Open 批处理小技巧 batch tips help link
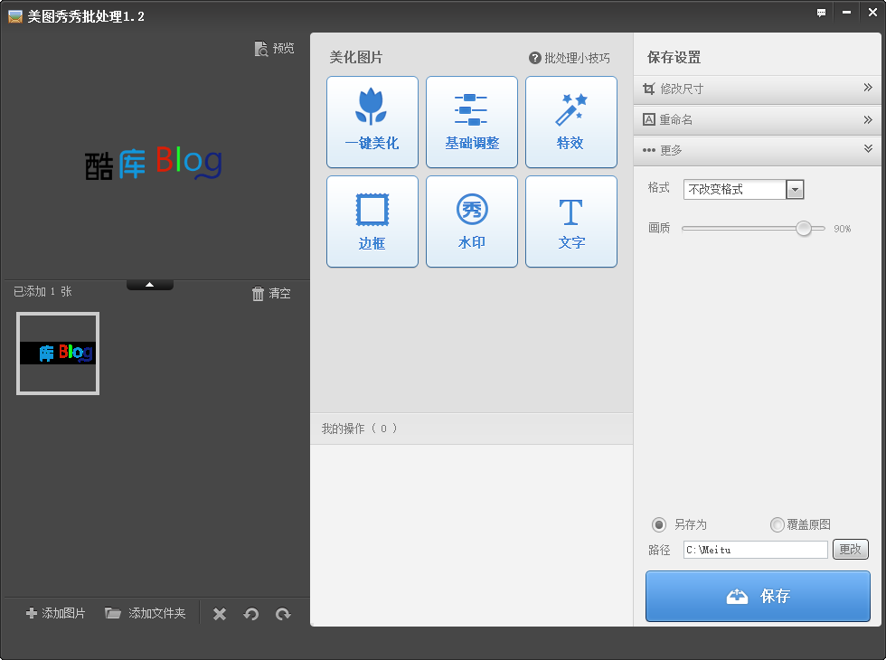The height and width of the screenshot is (660, 886). point(570,58)
